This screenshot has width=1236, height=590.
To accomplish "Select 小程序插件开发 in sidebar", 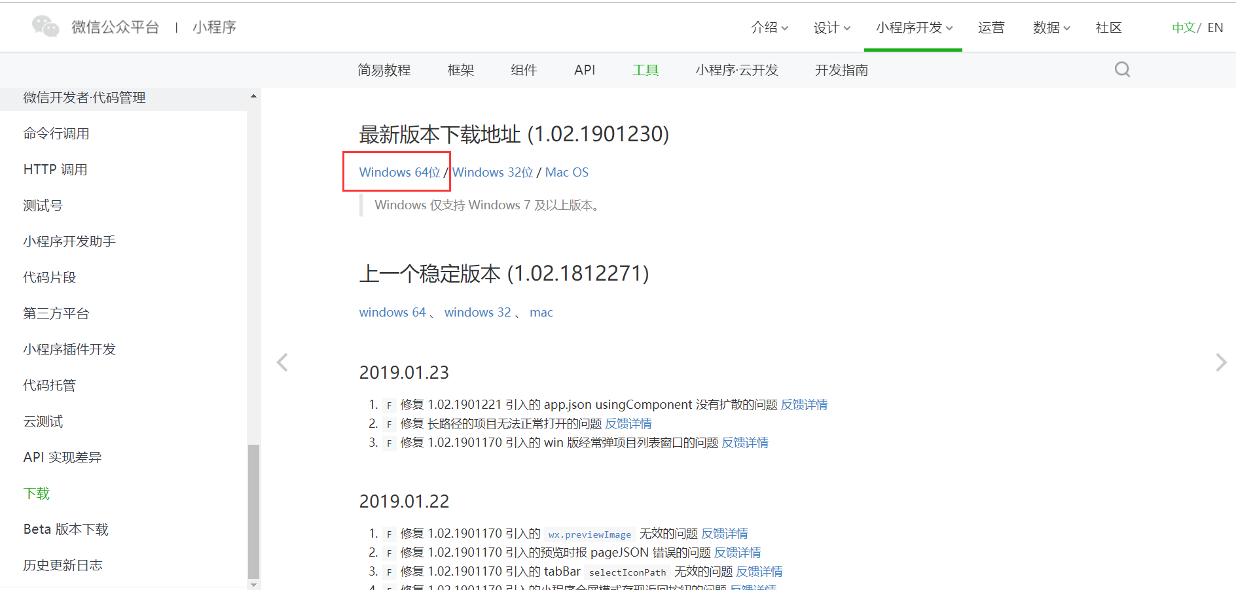I will coord(69,349).
